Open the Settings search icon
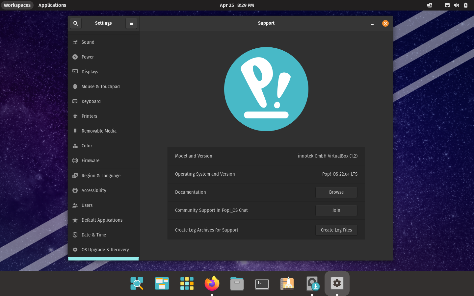 pyautogui.click(x=76, y=23)
